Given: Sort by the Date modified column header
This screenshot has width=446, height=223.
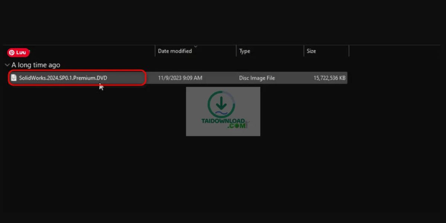Looking at the screenshot, I should (175, 51).
